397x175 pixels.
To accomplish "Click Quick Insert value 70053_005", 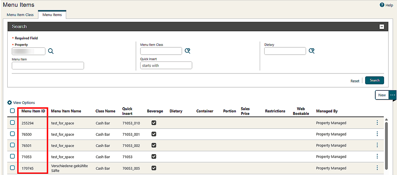I will tap(131, 168).
